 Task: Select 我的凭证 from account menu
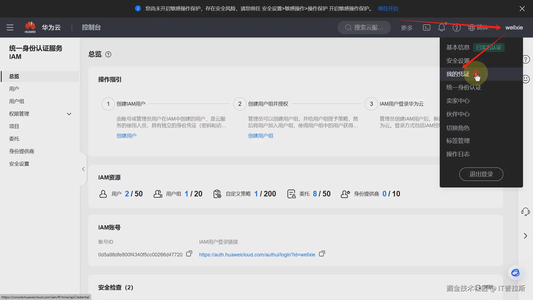(458, 74)
